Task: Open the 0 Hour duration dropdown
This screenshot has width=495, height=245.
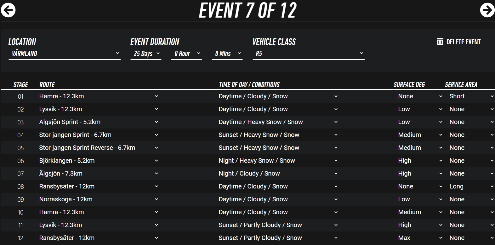Action: click(186, 53)
